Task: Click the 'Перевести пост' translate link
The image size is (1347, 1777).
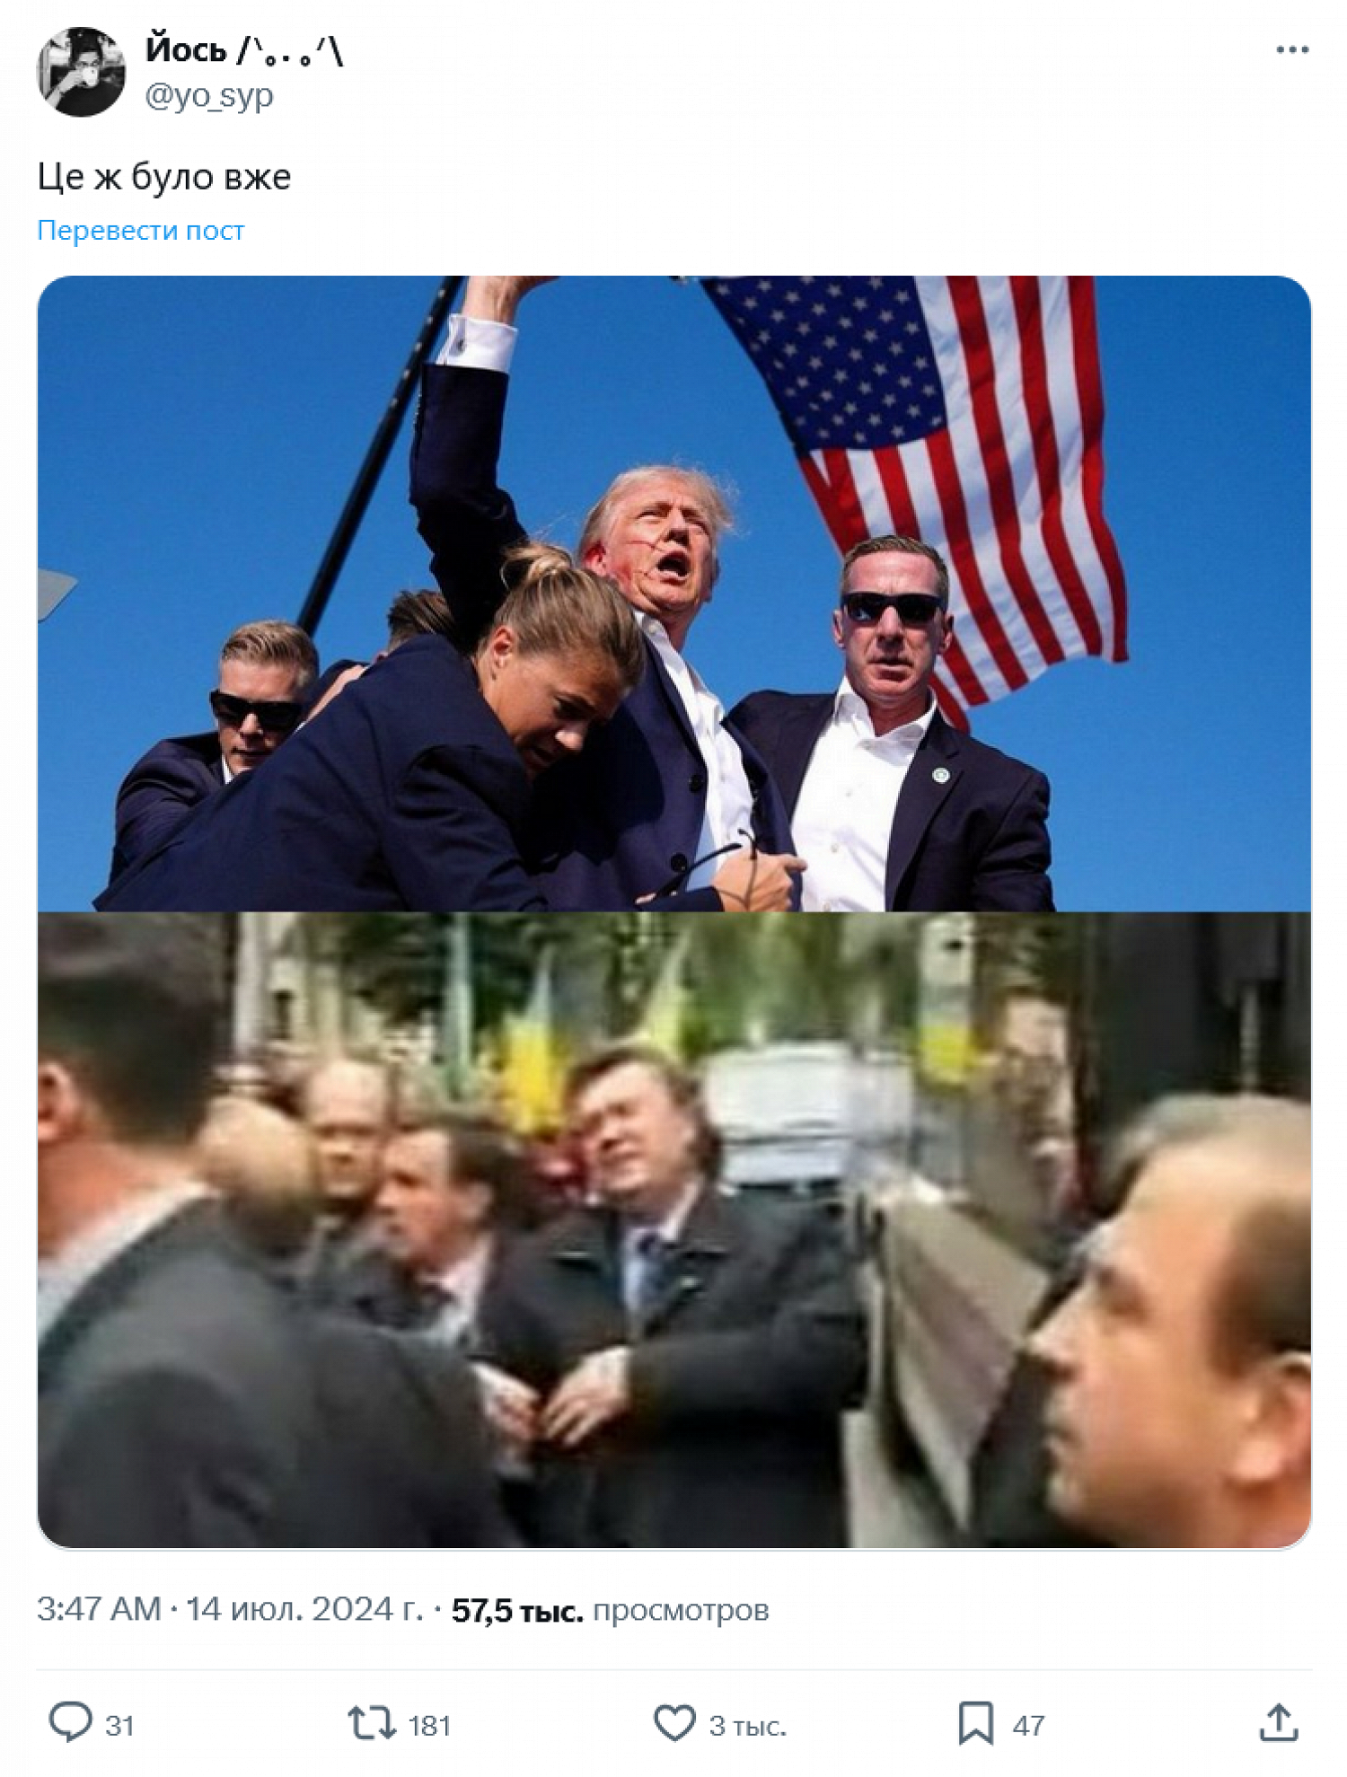Action: tap(140, 231)
